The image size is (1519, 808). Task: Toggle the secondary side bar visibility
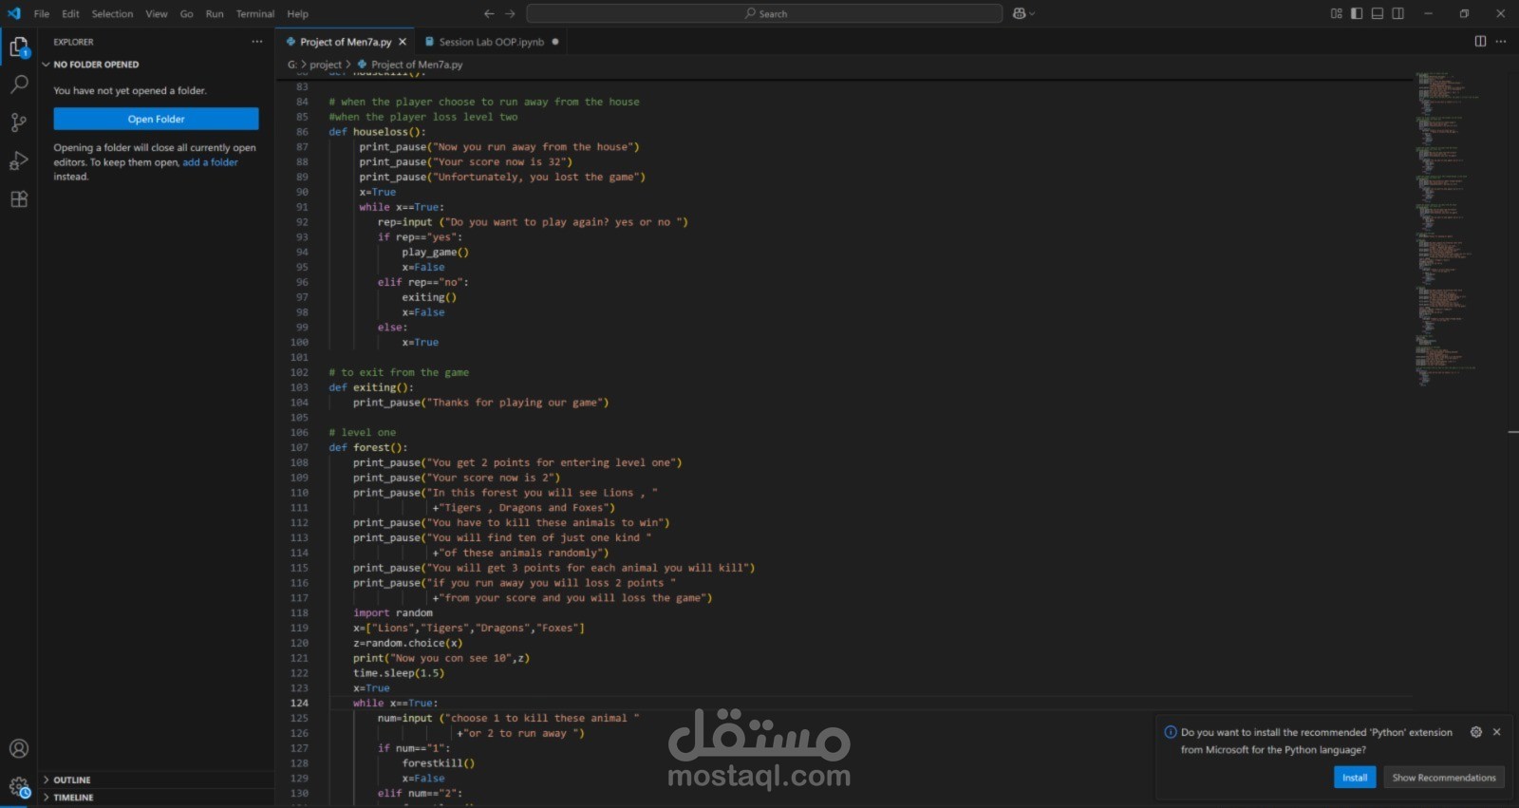pos(1398,13)
